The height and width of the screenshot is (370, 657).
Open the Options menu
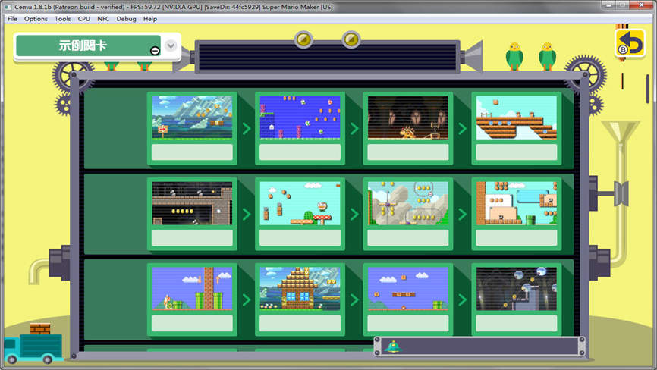point(36,19)
